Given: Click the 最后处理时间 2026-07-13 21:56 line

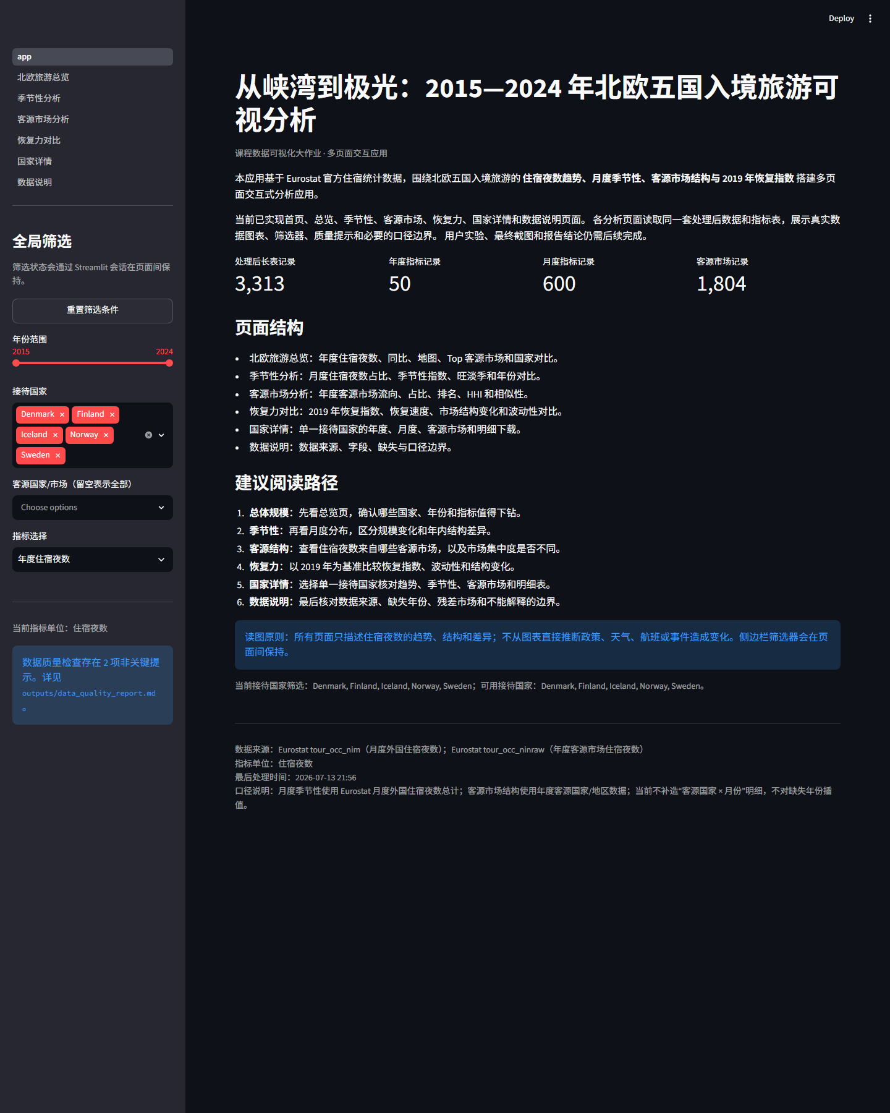Looking at the screenshot, I should pyautogui.click(x=295, y=778).
